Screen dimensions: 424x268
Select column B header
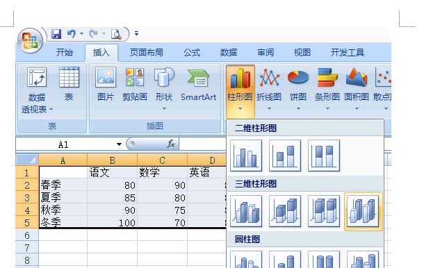112,160
